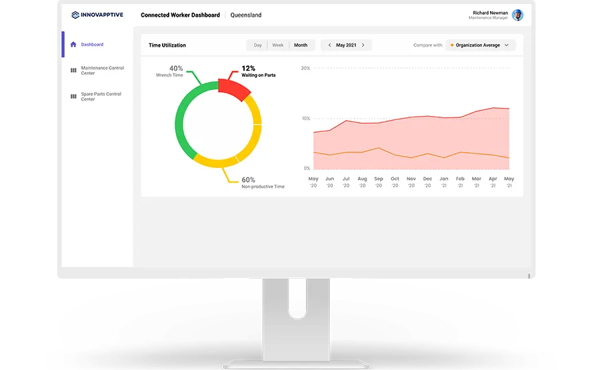Click the Jan '21 axis label

444,182
